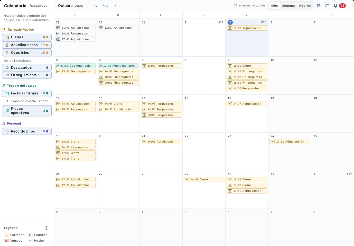
Task: Select the today date badge 2
Action: click(x=230, y=22)
